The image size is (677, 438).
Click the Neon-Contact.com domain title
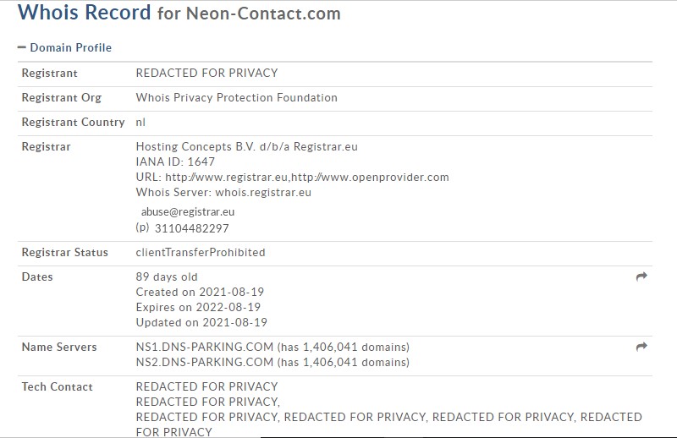[262, 14]
